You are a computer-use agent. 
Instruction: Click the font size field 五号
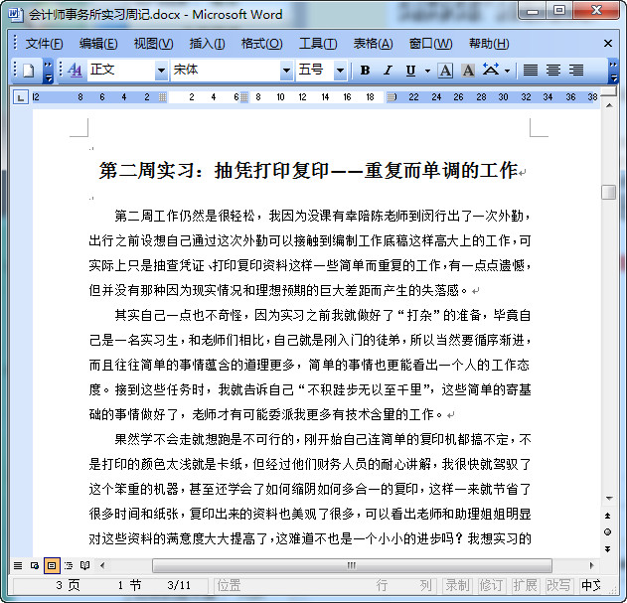click(315, 70)
